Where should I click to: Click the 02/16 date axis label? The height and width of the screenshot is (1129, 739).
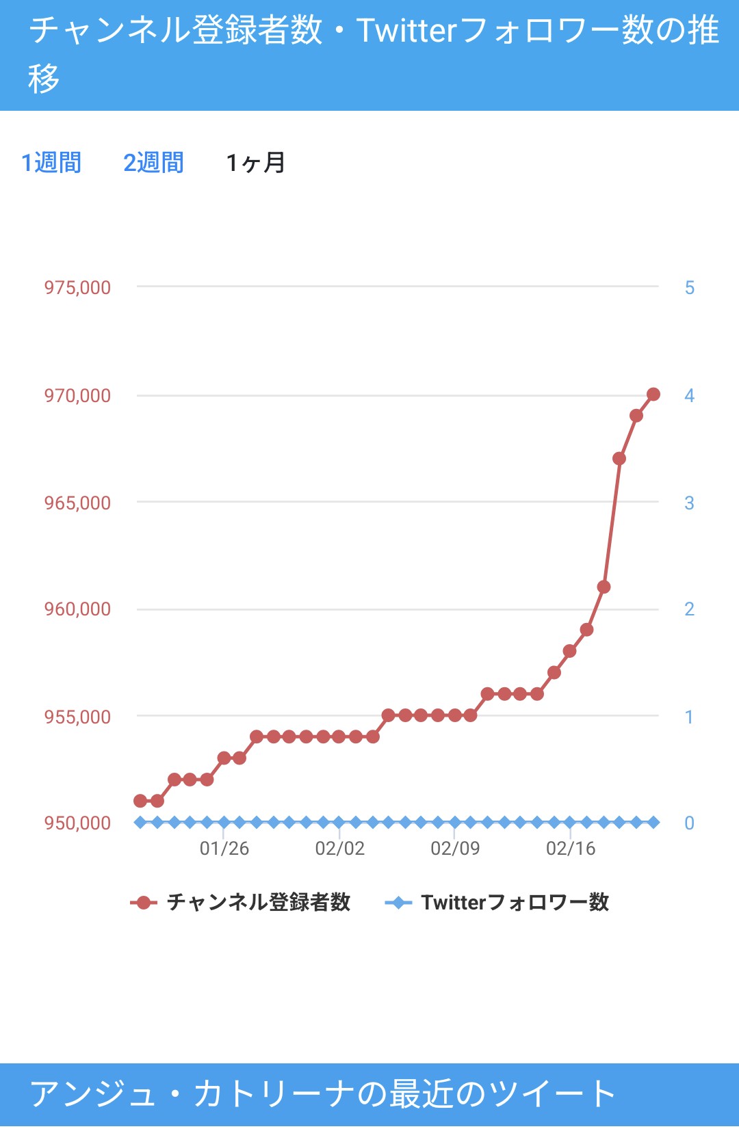point(571,849)
